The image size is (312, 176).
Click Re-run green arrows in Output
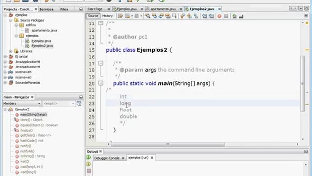pos(89,157)
